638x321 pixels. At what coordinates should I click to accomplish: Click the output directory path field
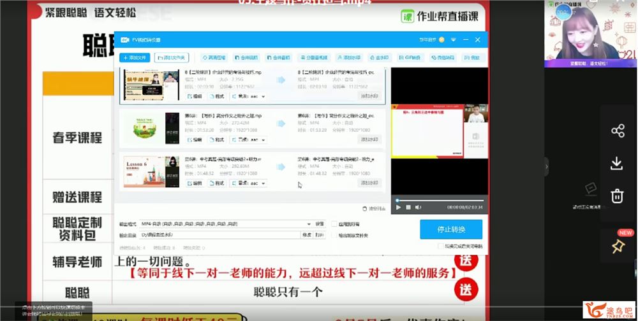(x=219, y=235)
